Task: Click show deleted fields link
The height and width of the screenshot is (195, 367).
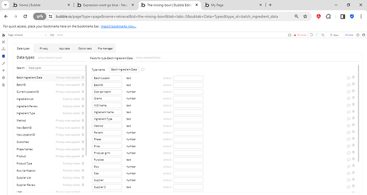Action: click(x=148, y=58)
